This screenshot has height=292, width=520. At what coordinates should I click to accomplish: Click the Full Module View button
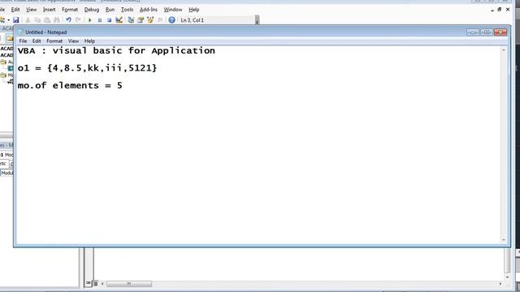pos(96,283)
